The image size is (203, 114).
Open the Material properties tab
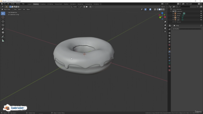point(169,66)
